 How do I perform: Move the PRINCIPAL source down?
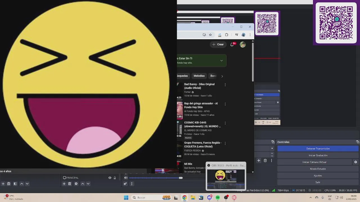88,184
